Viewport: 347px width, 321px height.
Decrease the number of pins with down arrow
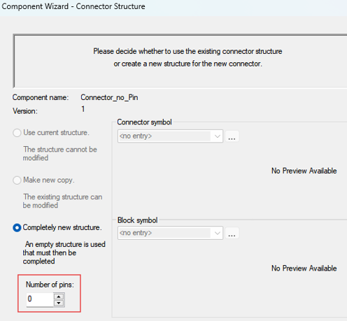click(59, 303)
